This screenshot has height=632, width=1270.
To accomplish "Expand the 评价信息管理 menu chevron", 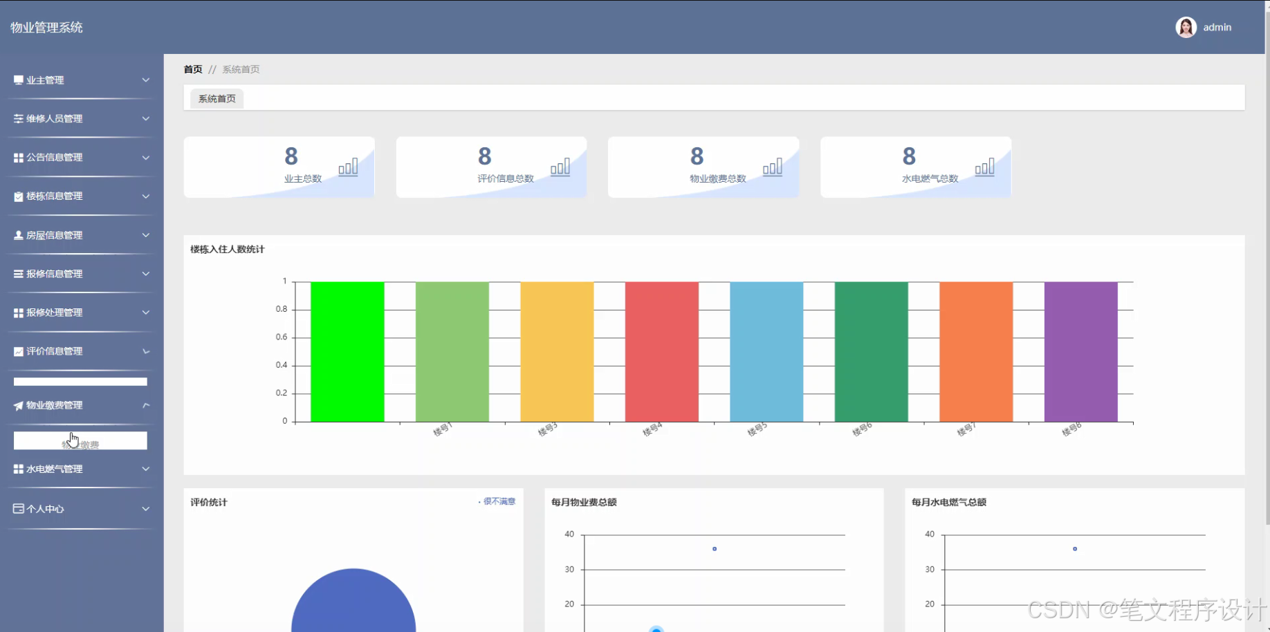I will click(146, 351).
